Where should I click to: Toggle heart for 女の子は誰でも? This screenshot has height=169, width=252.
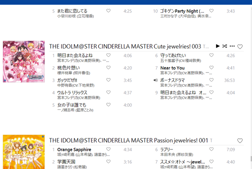point(109,105)
